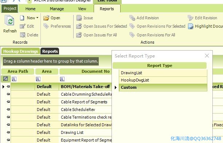Choose Custom report type
This screenshot has height=143, width=223.
pyautogui.click(x=163, y=87)
